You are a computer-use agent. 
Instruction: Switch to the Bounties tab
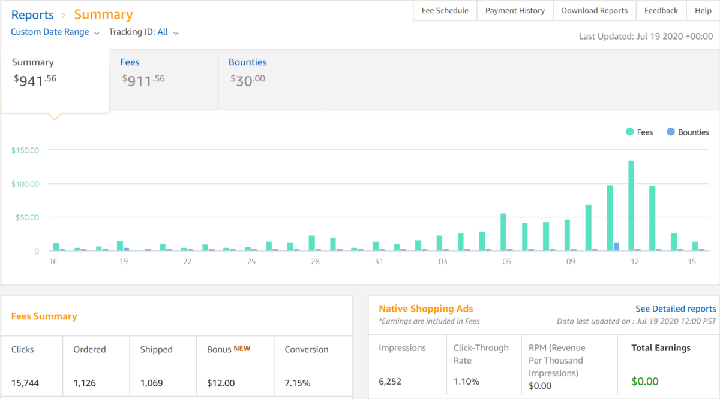coord(247,62)
